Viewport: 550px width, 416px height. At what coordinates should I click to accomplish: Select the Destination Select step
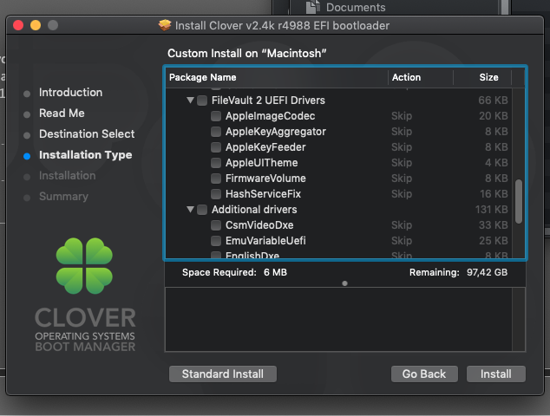87,133
